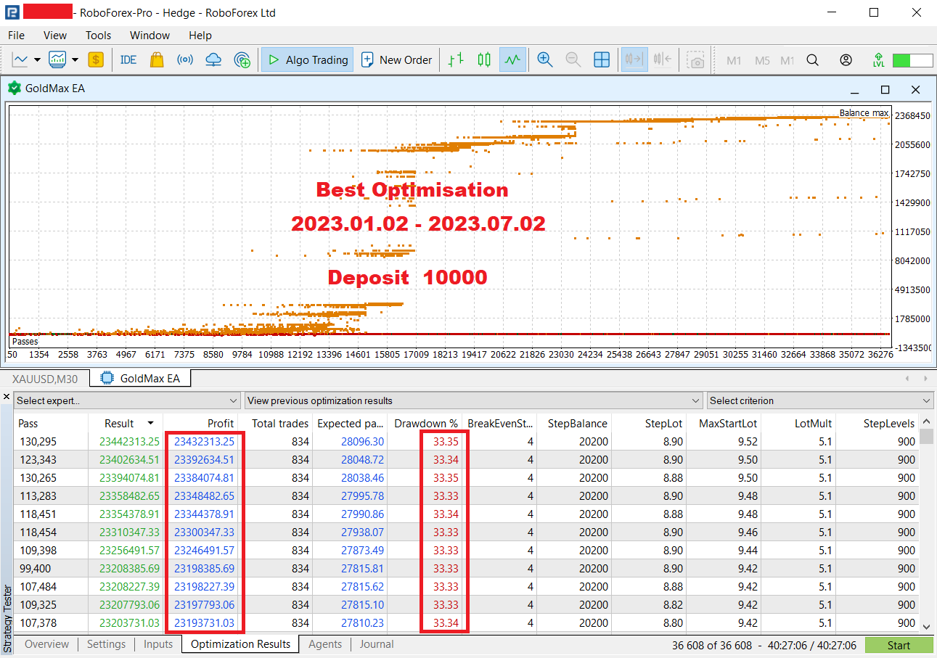This screenshot has width=937, height=658.
Task: Open the Signals broadcast icon
Action: pos(185,59)
